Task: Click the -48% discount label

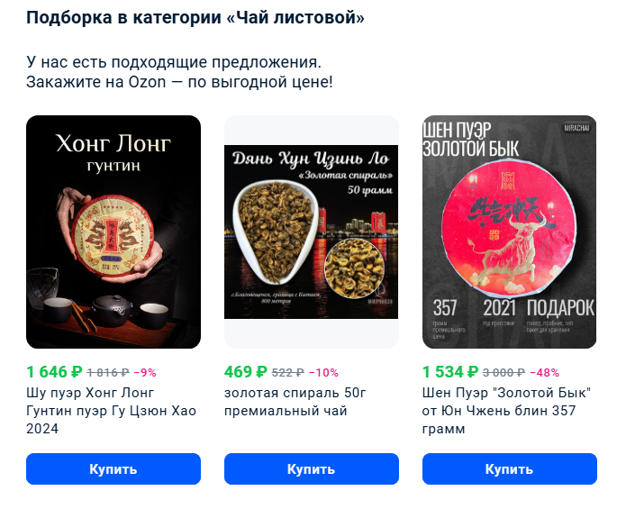Action: 545,372
